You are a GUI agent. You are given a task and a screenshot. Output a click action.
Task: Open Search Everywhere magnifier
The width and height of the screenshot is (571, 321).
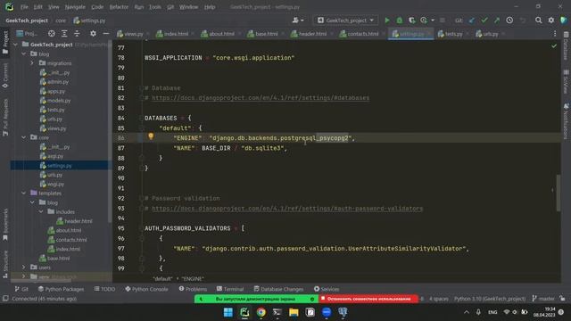pos(538,21)
